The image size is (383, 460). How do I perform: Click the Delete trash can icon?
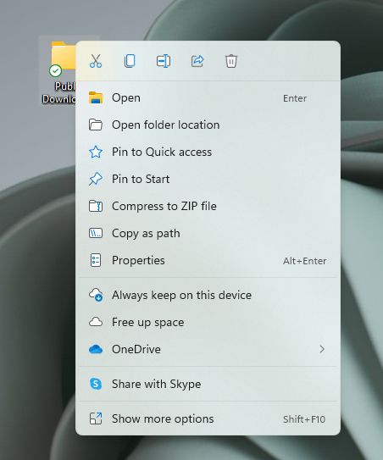click(231, 61)
